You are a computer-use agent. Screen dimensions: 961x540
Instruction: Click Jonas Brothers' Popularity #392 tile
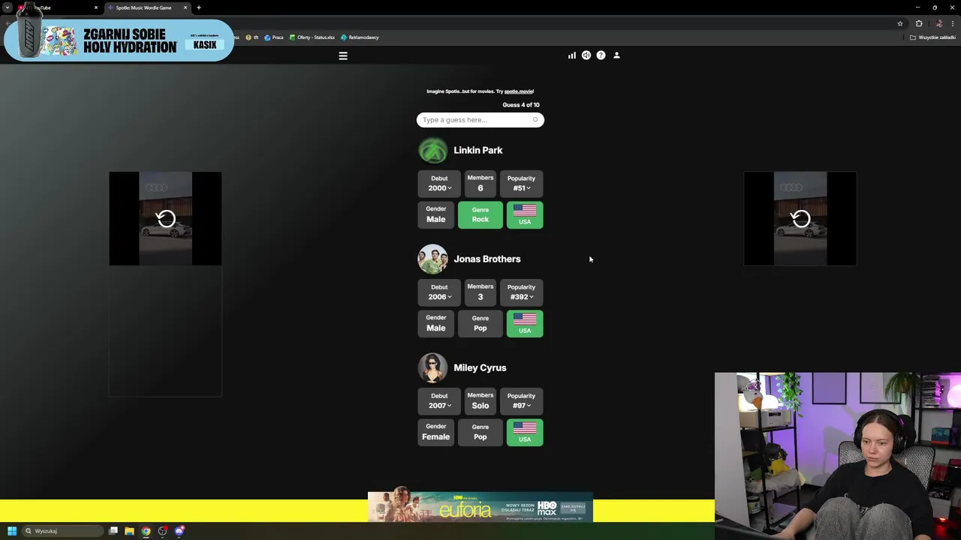click(521, 292)
